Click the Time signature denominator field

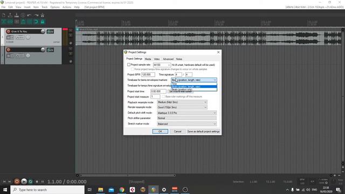189,74
